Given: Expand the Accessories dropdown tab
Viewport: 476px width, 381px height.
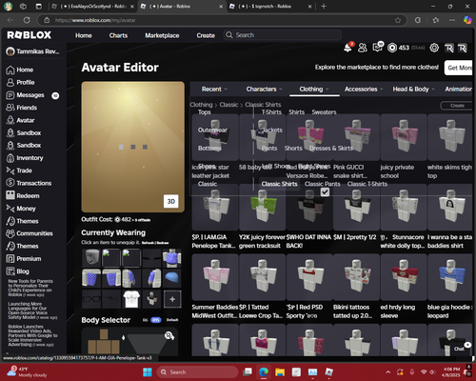Looking at the screenshot, I should [x=364, y=90].
